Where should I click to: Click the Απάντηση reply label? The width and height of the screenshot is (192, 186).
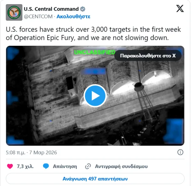65,166
